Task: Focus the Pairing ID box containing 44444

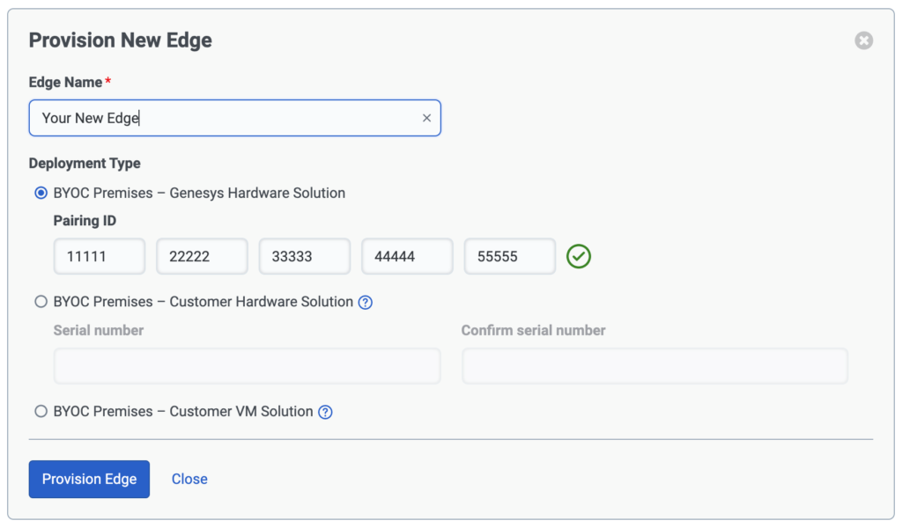Action: [x=407, y=256]
